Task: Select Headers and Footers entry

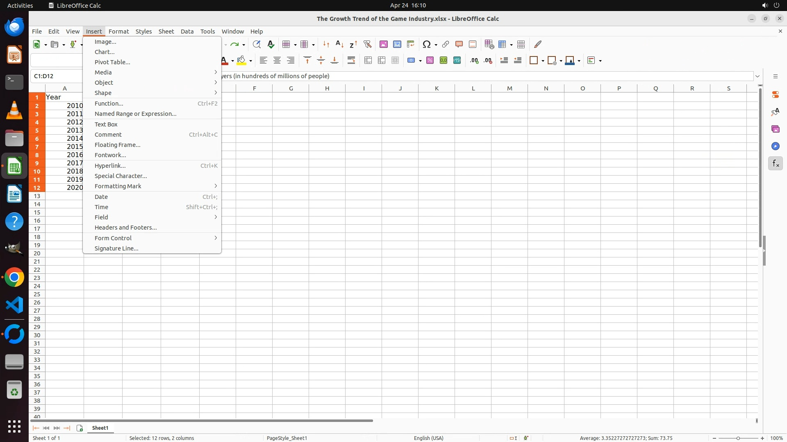Action: [125, 228]
